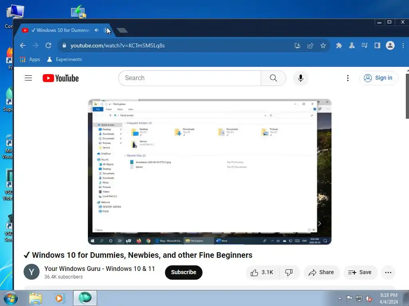Image resolution: width=409 pixels, height=306 pixels.
Task: Open the Windows Start button
Action: coord(11,298)
